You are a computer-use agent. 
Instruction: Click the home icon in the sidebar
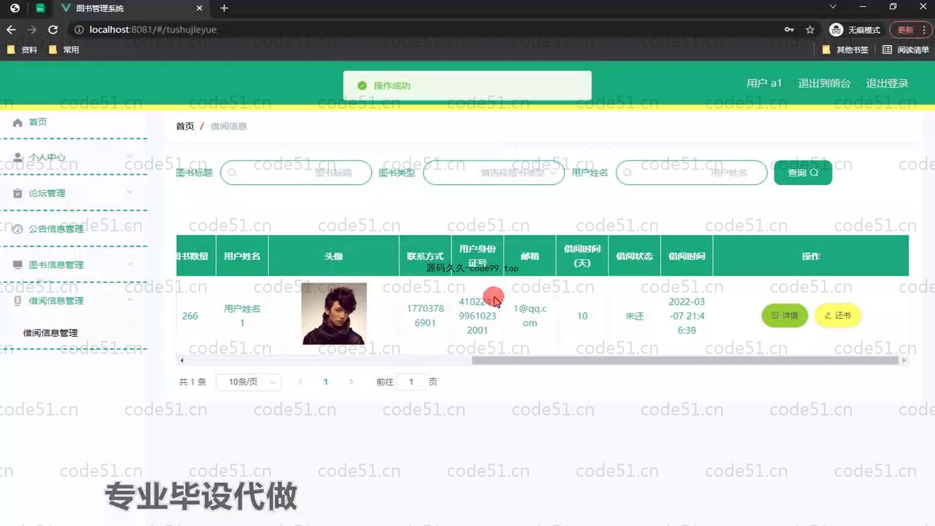pyautogui.click(x=18, y=122)
